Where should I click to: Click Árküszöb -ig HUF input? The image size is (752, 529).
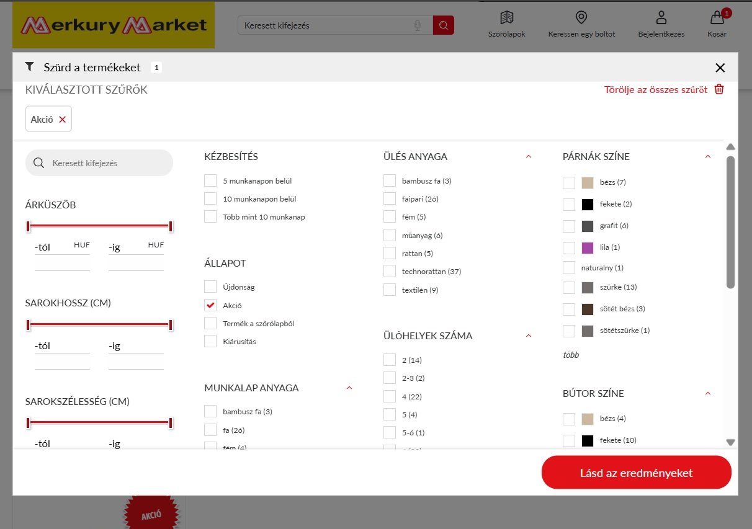[136, 262]
